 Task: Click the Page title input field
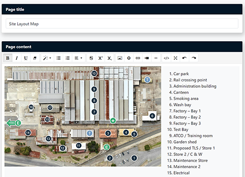click(122, 24)
